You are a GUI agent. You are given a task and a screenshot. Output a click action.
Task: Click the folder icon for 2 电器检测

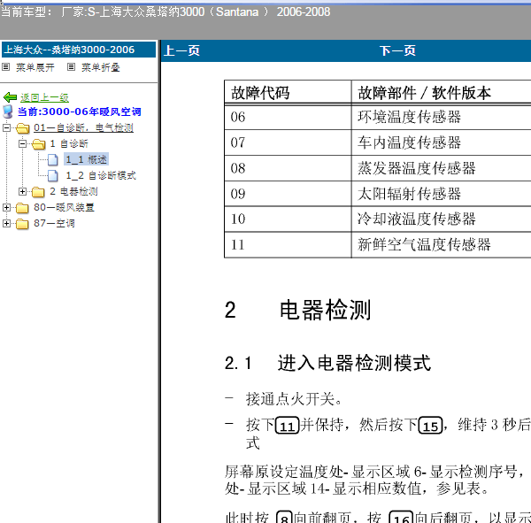click(38, 192)
